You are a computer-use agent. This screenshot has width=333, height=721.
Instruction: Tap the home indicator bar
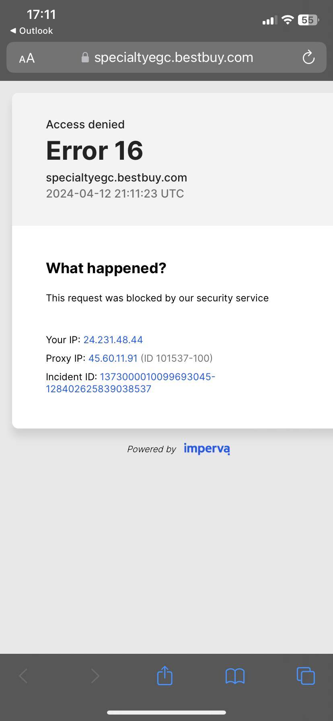tap(166, 713)
